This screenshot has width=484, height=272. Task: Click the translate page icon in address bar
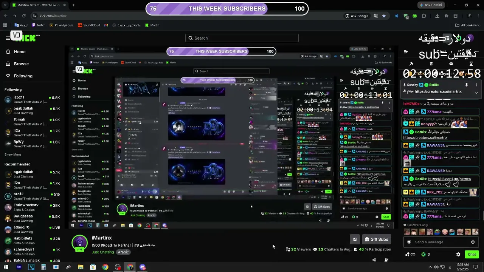click(375, 16)
